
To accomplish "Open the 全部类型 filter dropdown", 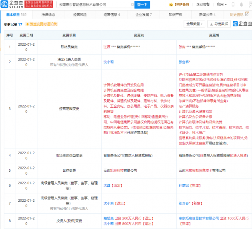I will [194, 24].
